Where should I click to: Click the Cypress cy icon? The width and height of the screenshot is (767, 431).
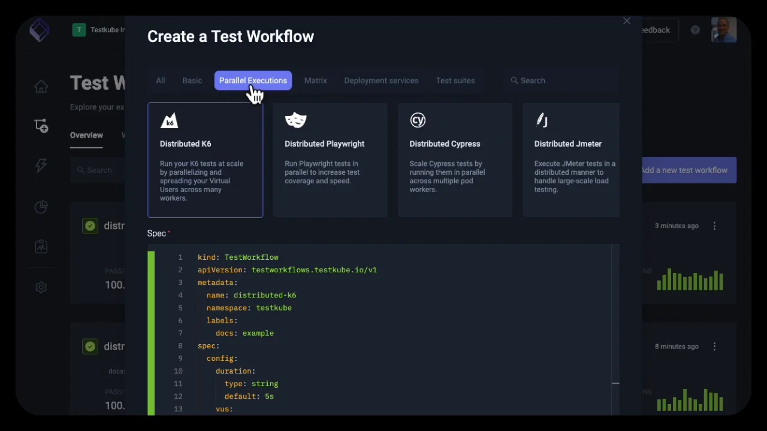click(418, 120)
